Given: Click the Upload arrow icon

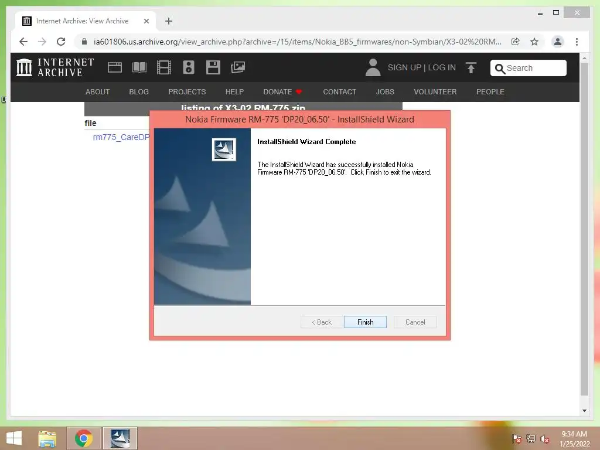Looking at the screenshot, I should click(471, 68).
